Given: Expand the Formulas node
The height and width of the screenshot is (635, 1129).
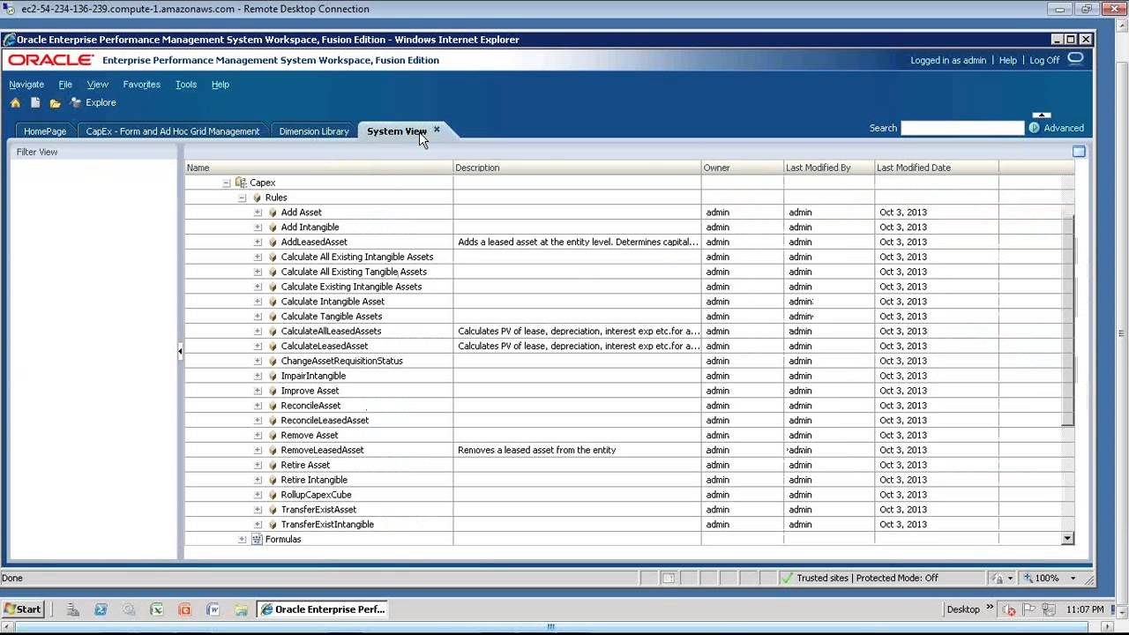Looking at the screenshot, I should [x=242, y=539].
